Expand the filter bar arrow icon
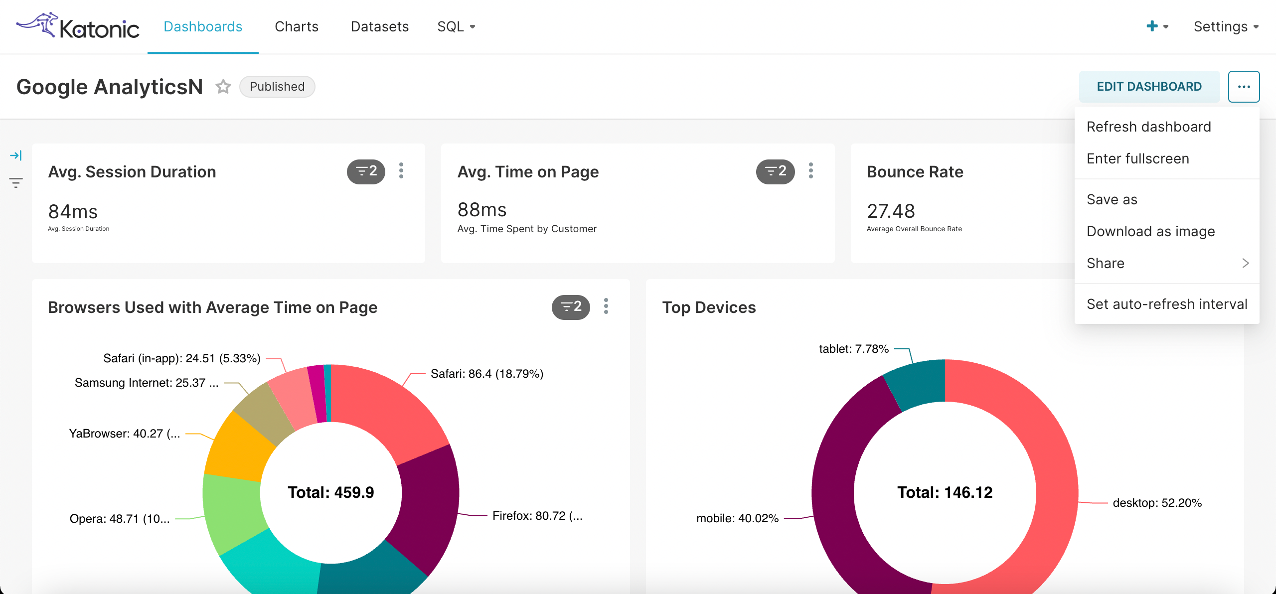 [x=16, y=155]
